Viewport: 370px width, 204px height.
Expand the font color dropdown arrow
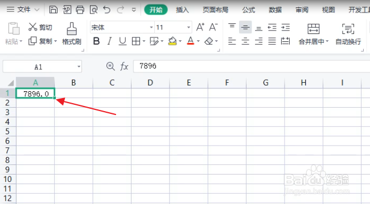click(198, 41)
